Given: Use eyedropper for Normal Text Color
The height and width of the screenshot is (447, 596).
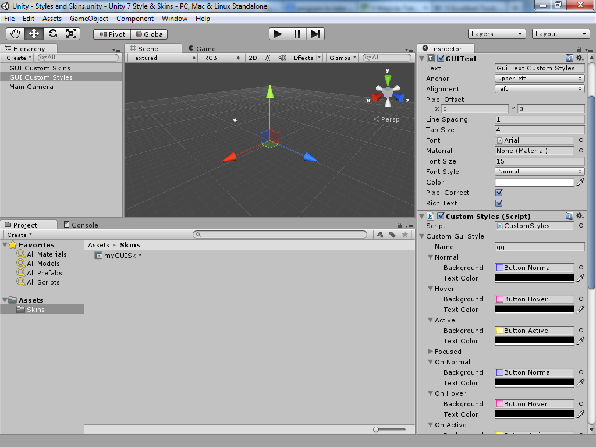Looking at the screenshot, I should (x=580, y=278).
